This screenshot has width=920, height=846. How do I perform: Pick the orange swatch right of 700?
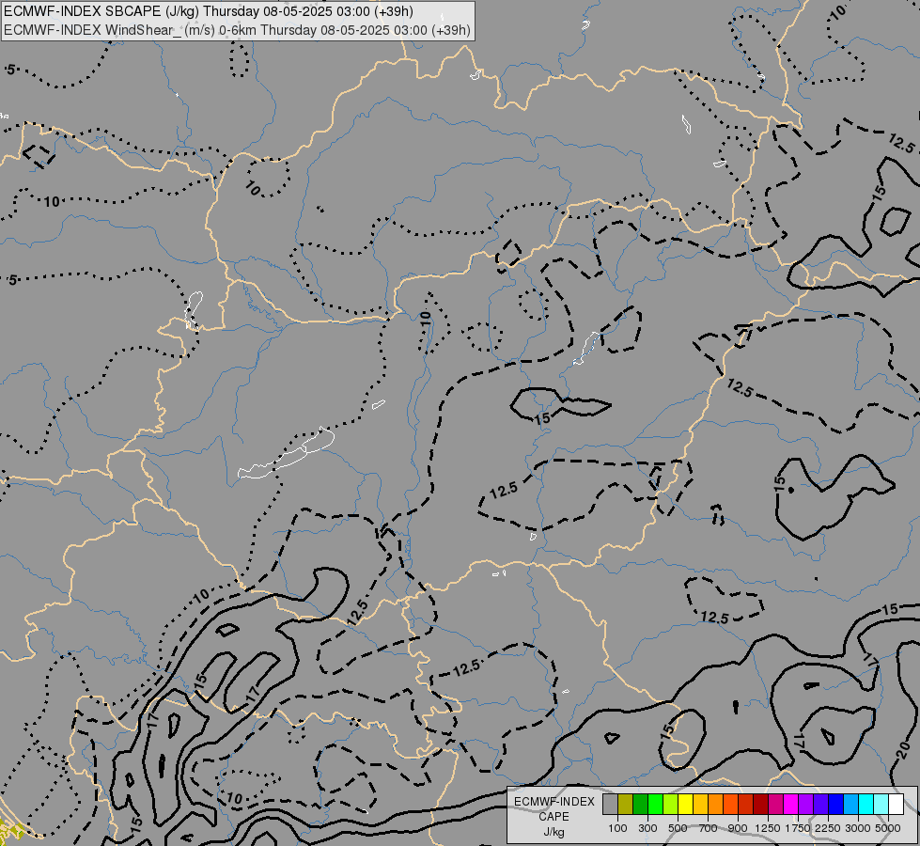pyautogui.click(x=715, y=804)
